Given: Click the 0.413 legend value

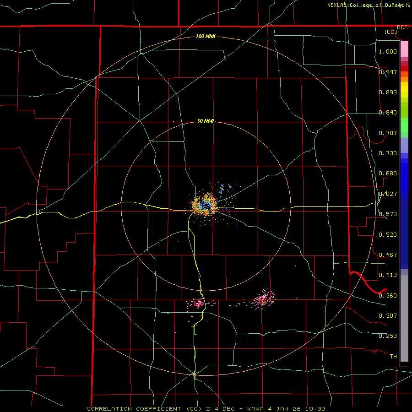Looking at the screenshot, I should pyautogui.click(x=388, y=275).
